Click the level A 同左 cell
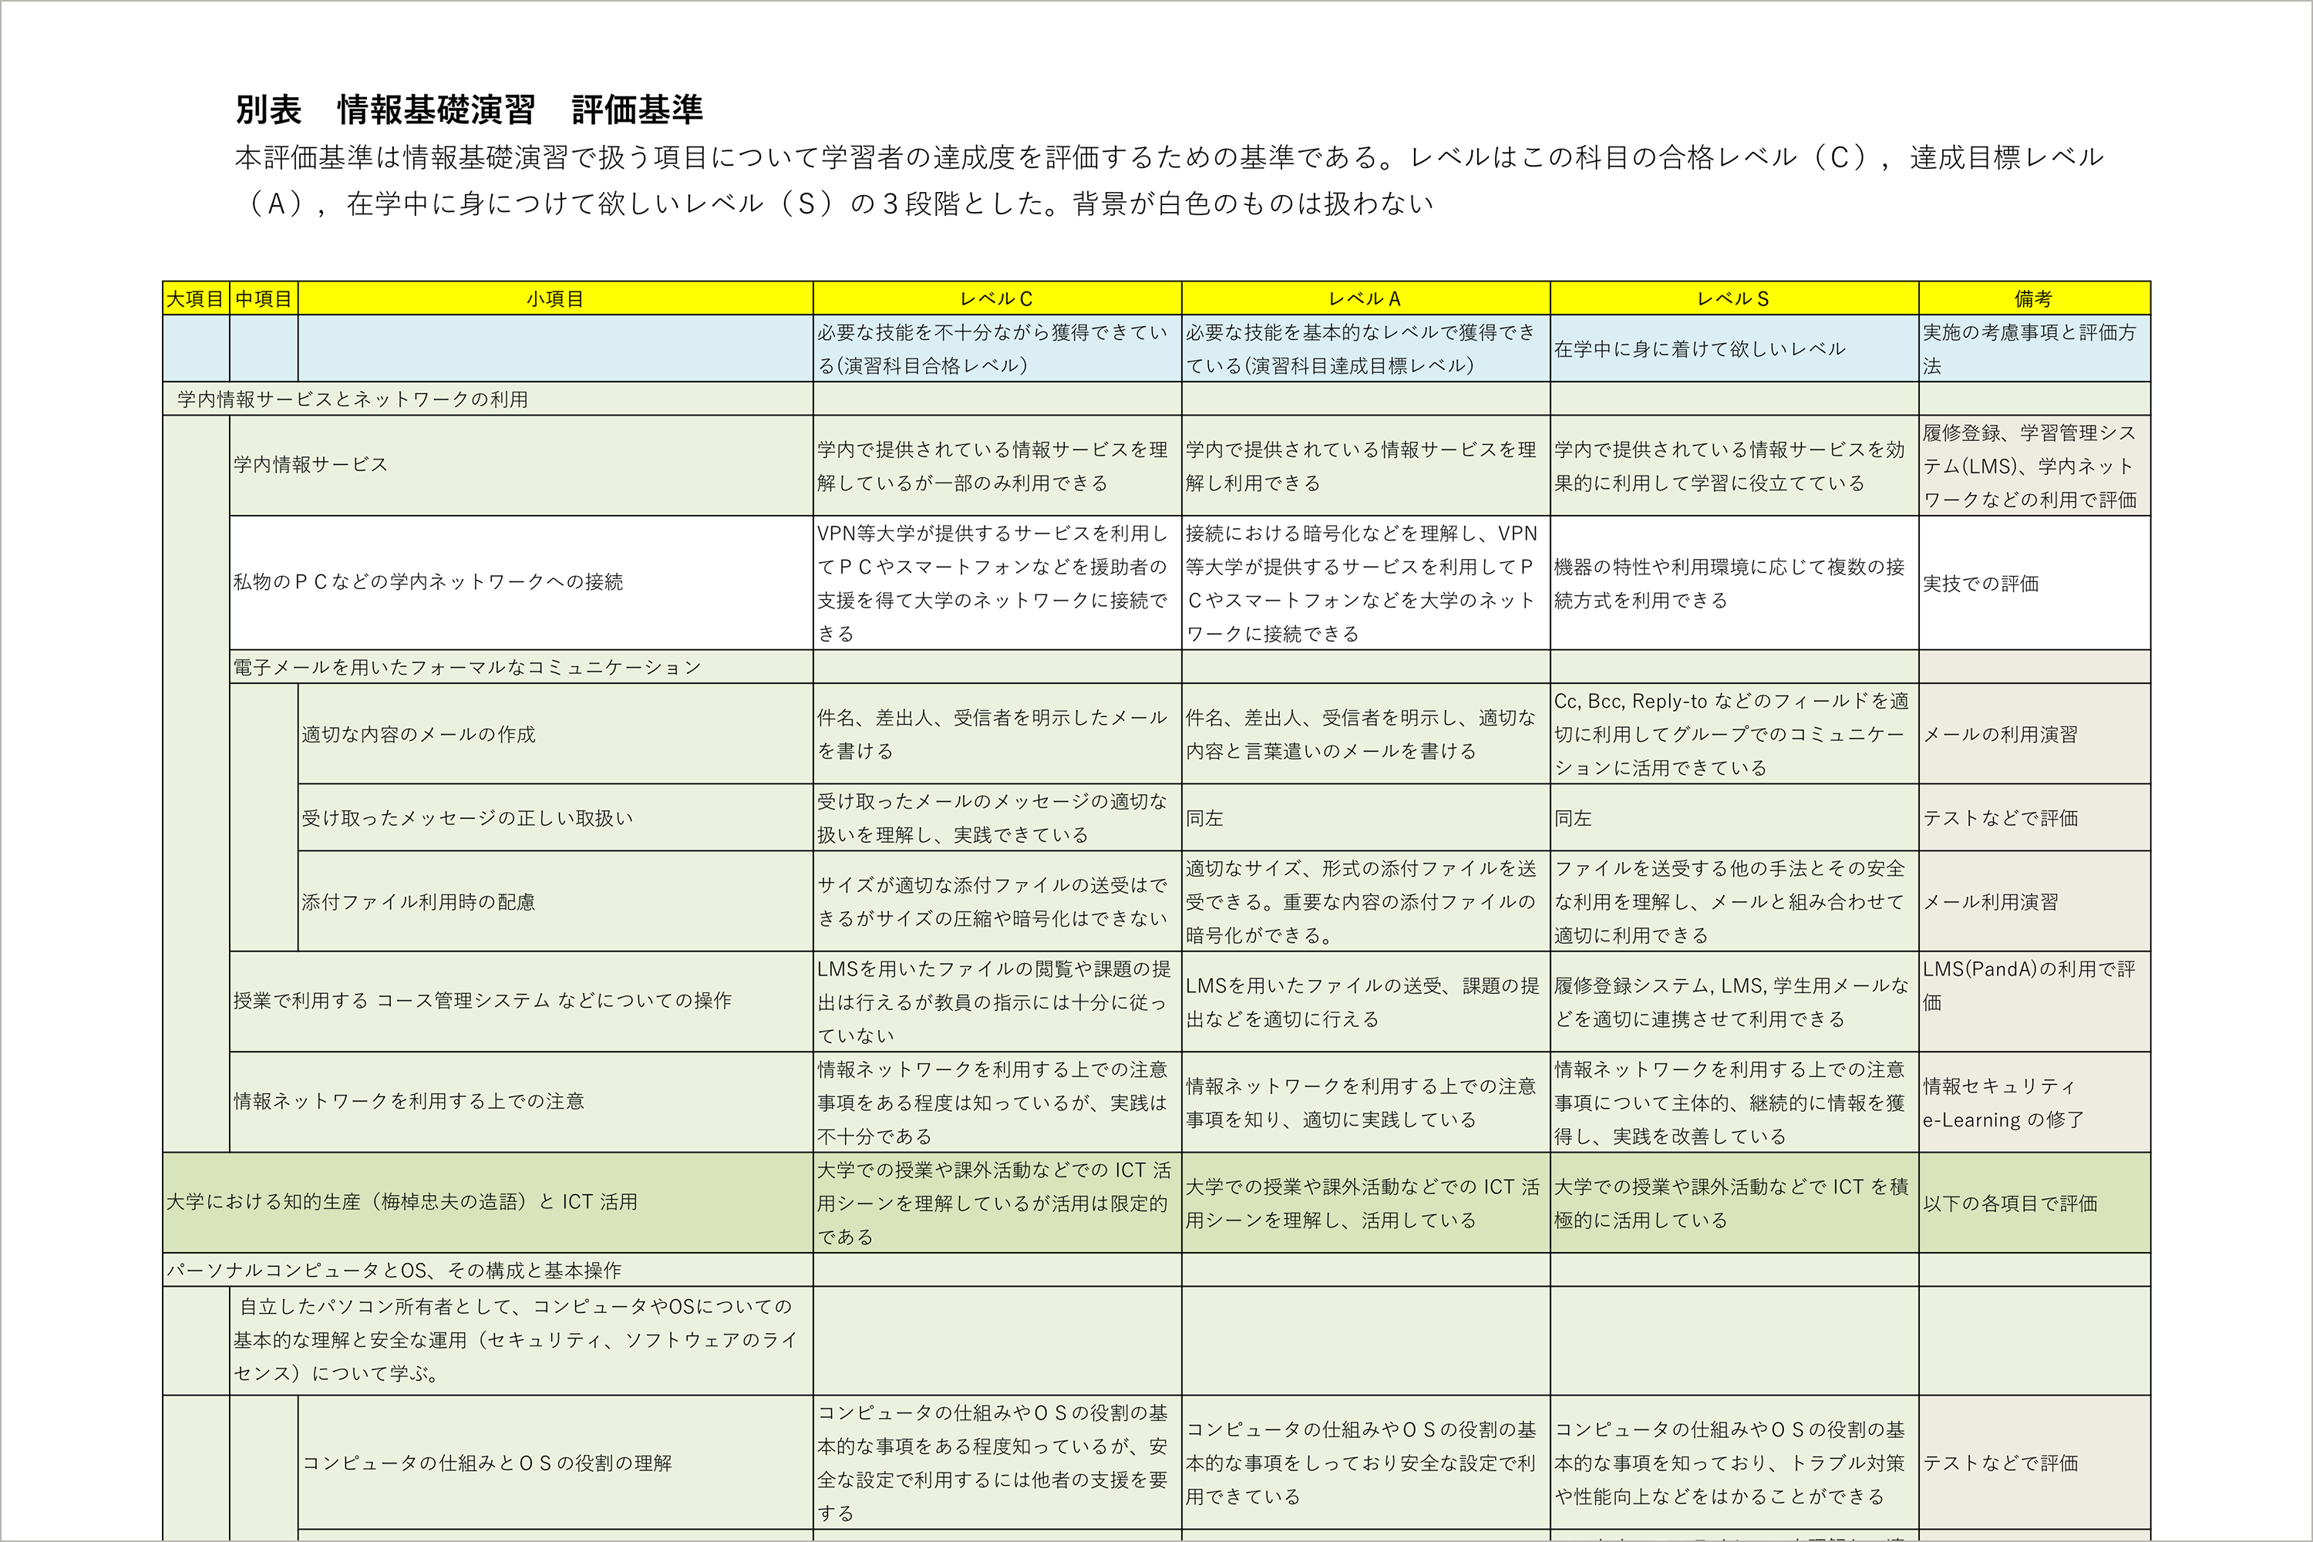The width and height of the screenshot is (2313, 1542). click(1366, 817)
